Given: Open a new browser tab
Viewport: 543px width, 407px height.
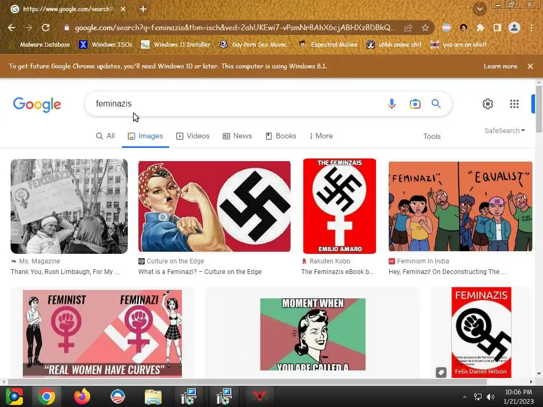Looking at the screenshot, I should point(143,9).
